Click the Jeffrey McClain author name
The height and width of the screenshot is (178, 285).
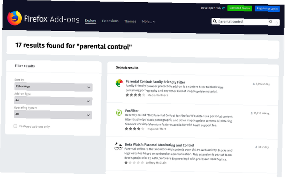click(x=156, y=163)
